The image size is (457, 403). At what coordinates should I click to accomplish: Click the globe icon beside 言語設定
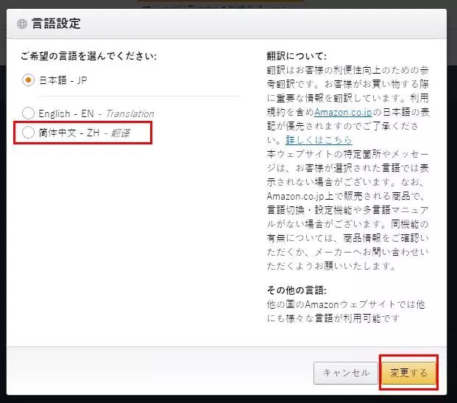click(22, 24)
